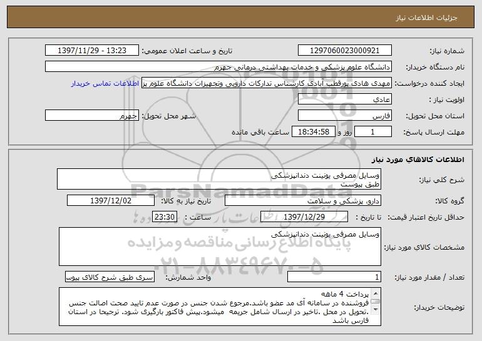
Task: Click the label شرح کلی نیاز
Action: 442,180
